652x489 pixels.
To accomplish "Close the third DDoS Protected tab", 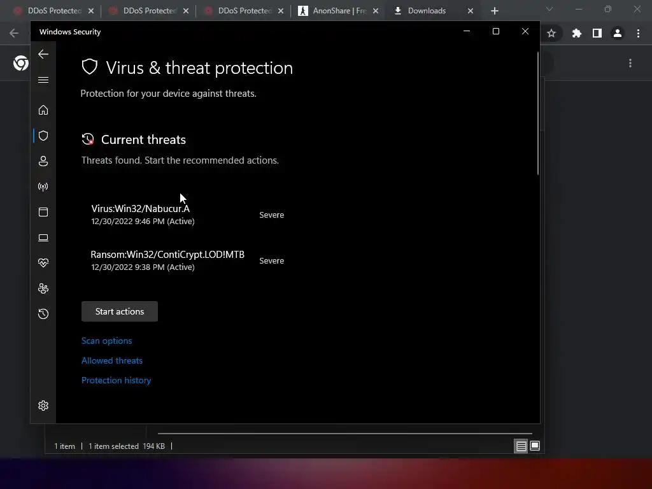I will [281, 11].
